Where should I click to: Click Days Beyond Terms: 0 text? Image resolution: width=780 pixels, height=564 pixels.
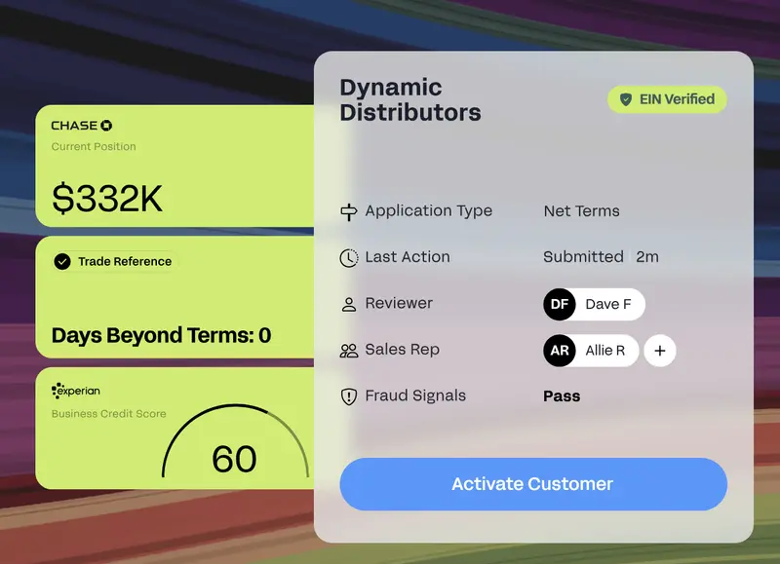[161, 335]
